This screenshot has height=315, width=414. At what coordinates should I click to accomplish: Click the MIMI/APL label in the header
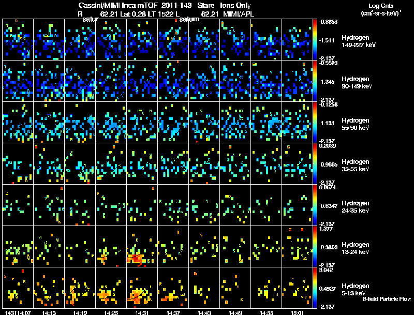click(239, 14)
